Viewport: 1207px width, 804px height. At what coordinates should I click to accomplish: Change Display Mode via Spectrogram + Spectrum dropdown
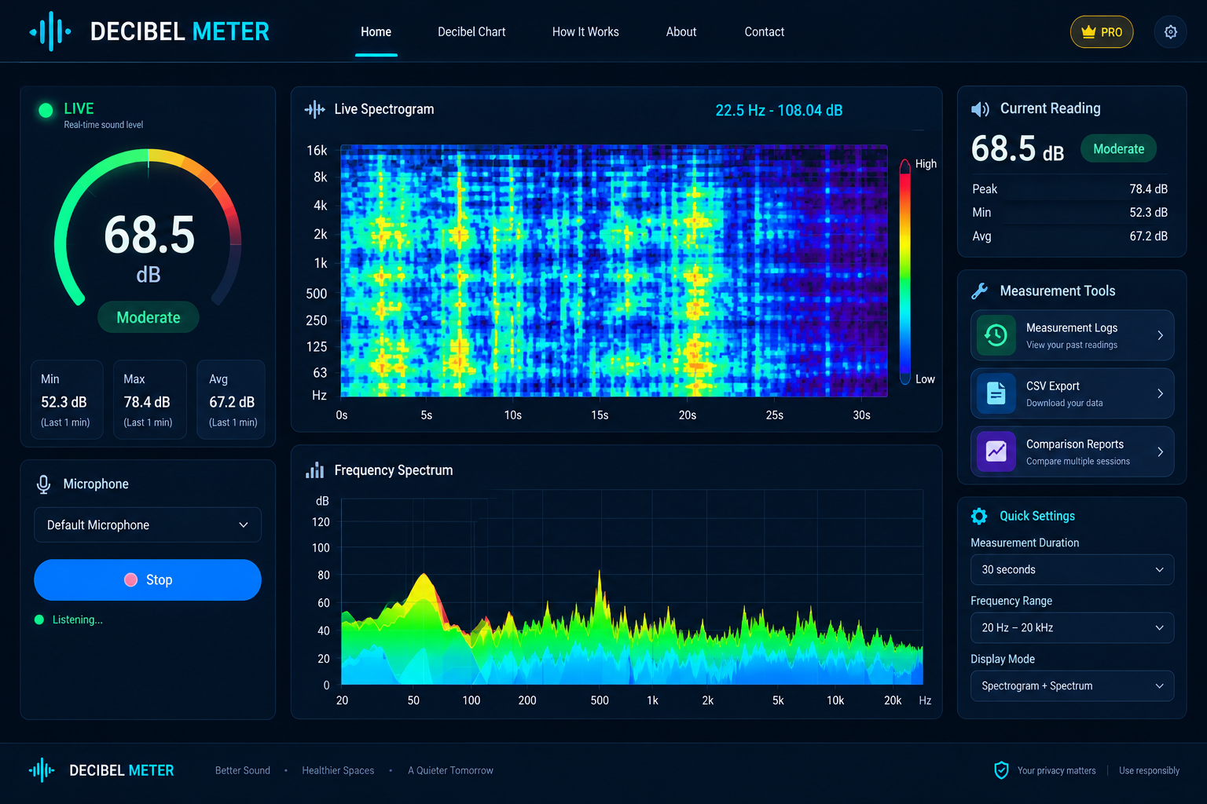(1072, 686)
